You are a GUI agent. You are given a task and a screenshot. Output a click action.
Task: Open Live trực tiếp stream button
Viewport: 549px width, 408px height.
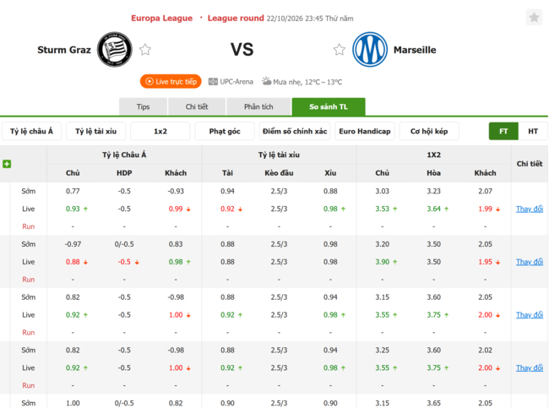171,82
